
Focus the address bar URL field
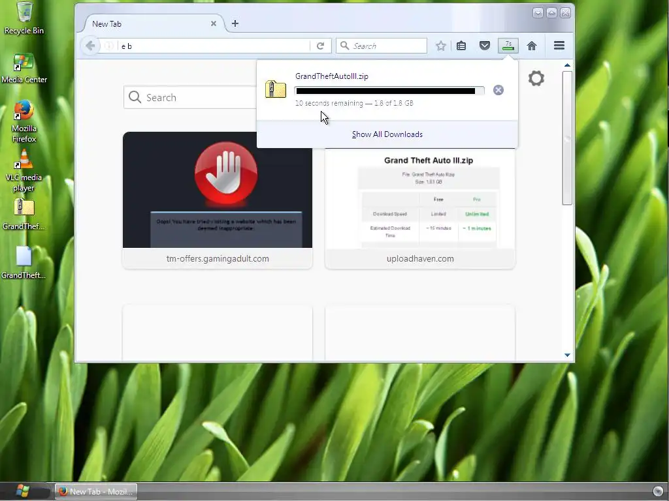(x=214, y=46)
